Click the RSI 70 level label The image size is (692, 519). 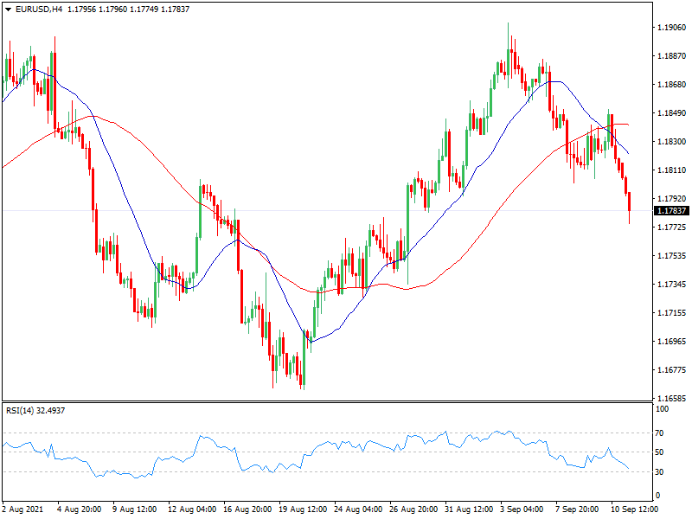[659, 432]
